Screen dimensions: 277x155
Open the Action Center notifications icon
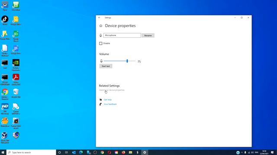(272, 152)
